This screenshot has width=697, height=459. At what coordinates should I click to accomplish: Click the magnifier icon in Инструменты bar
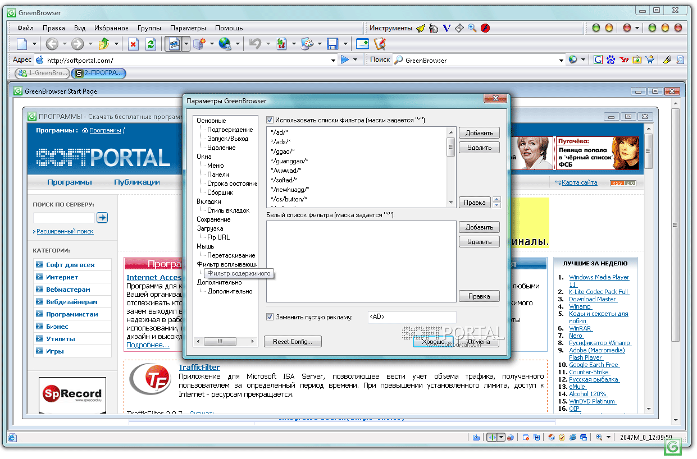tap(472, 28)
